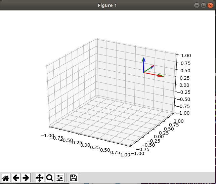216x184 pixels.
Task: Go forward to next view arrow
Action: 26,178
